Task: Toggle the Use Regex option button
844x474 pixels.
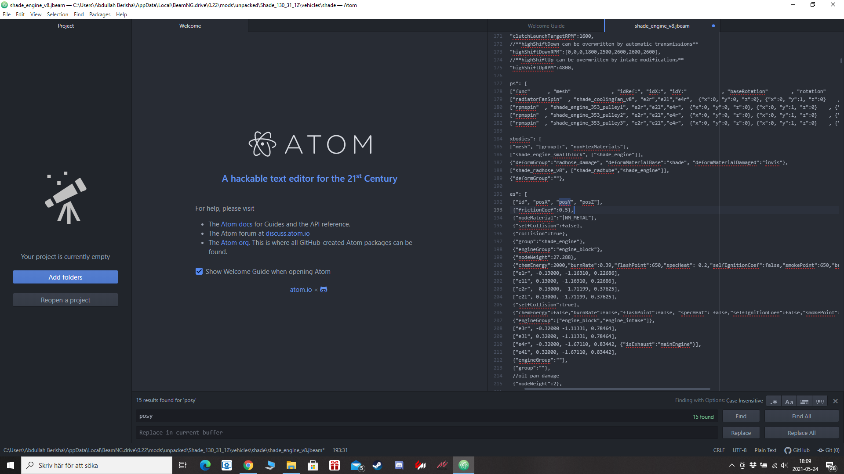Action: coord(774,401)
